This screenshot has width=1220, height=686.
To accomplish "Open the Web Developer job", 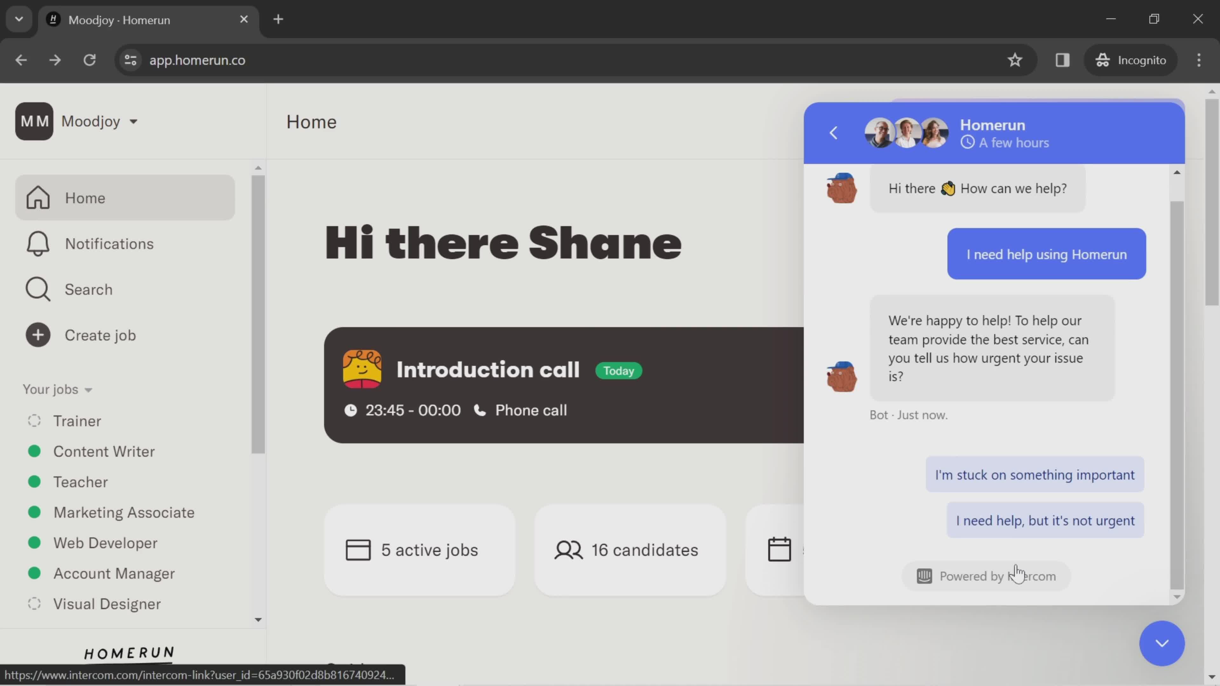I will (x=105, y=543).
